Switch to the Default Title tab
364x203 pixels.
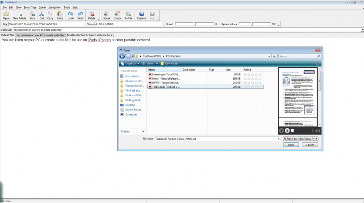click(x=8, y=35)
